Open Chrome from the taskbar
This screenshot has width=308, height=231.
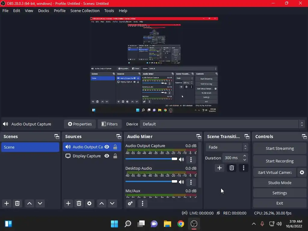pyautogui.click(x=181, y=224)
